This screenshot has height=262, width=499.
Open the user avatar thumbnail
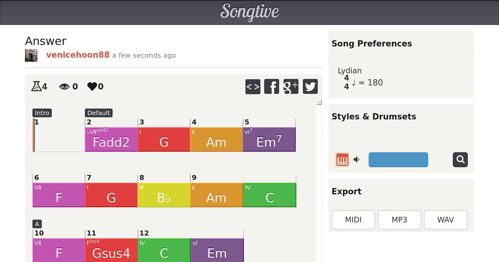click(31, 56)
